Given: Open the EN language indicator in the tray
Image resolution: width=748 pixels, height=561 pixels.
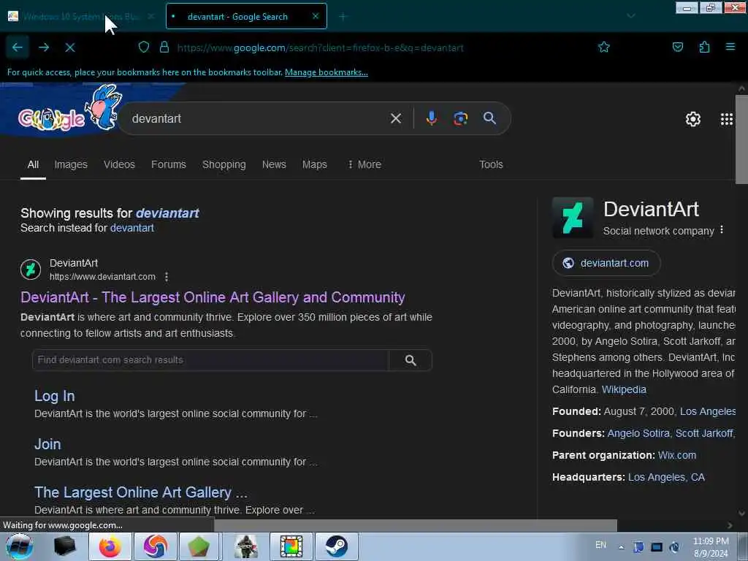Looking at the screenshot, I should 600,545.
